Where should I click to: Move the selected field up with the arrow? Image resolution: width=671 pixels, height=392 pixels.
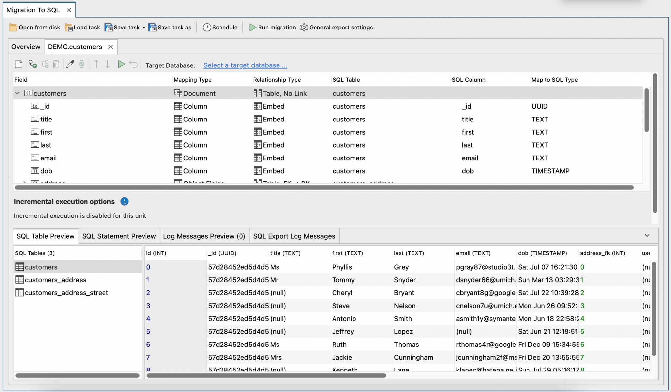[x=96, y=65]
